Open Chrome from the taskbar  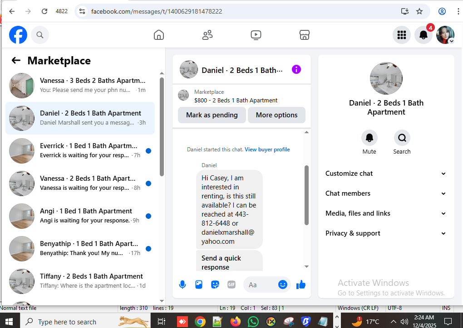point(200,322)
